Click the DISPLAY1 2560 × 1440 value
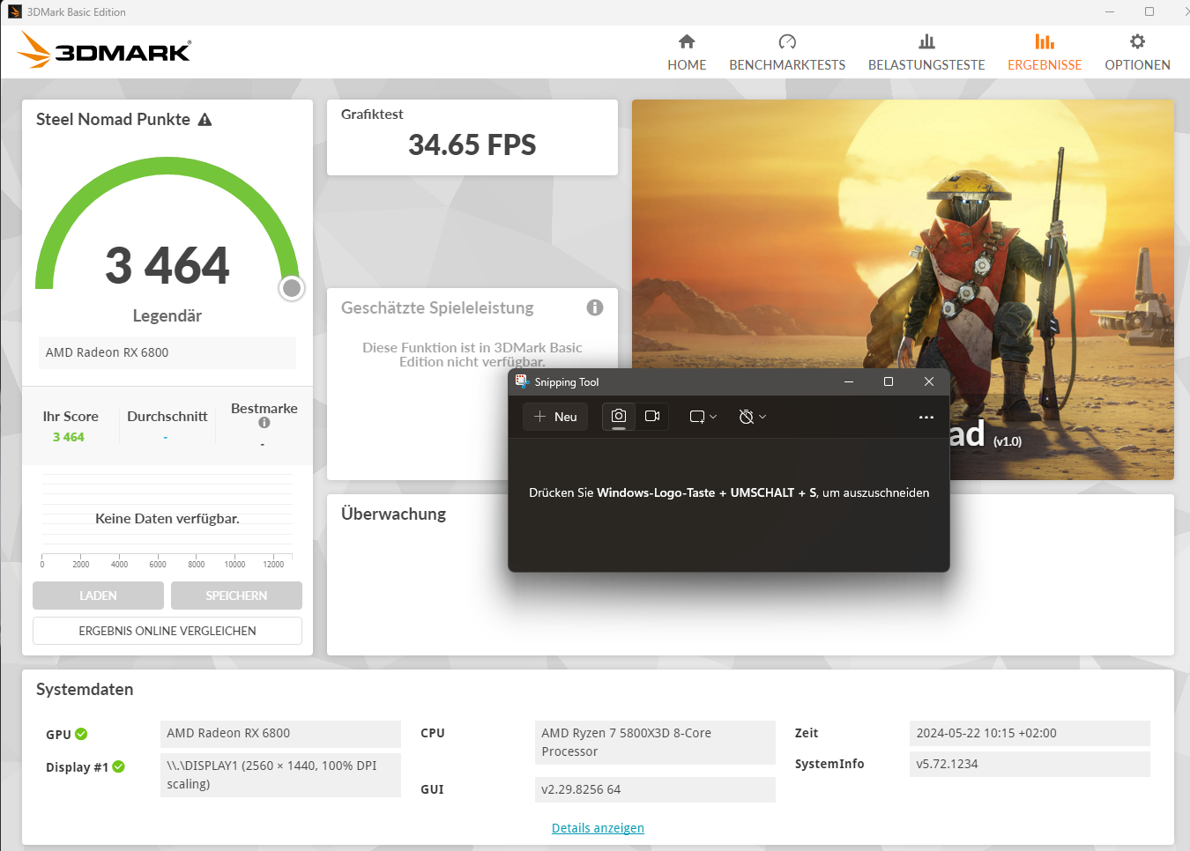 [280, 774]
